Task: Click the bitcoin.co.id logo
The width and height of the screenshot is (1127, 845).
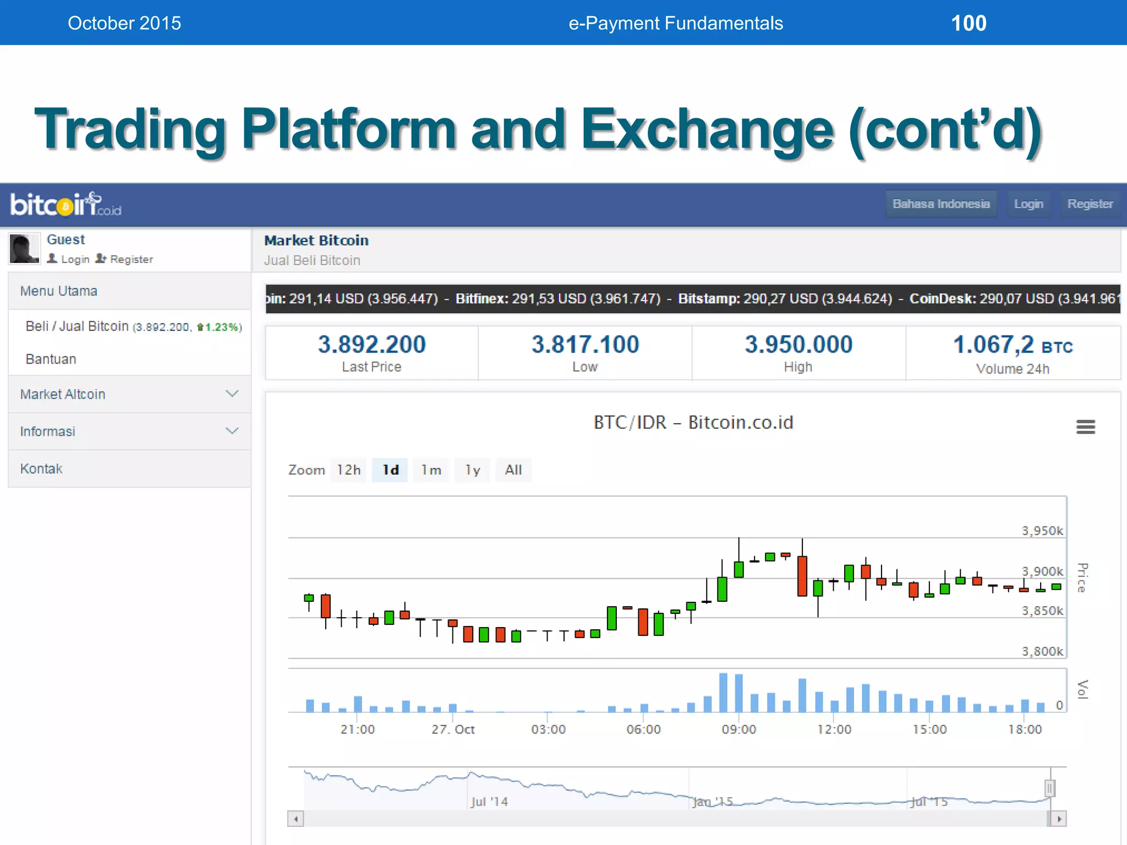Action: (x=65, y=205)
